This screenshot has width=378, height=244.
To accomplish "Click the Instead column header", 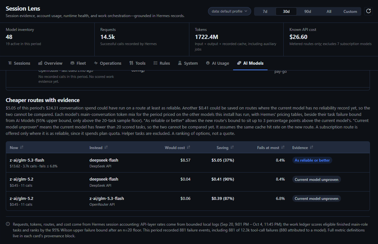I will [99, 147].
